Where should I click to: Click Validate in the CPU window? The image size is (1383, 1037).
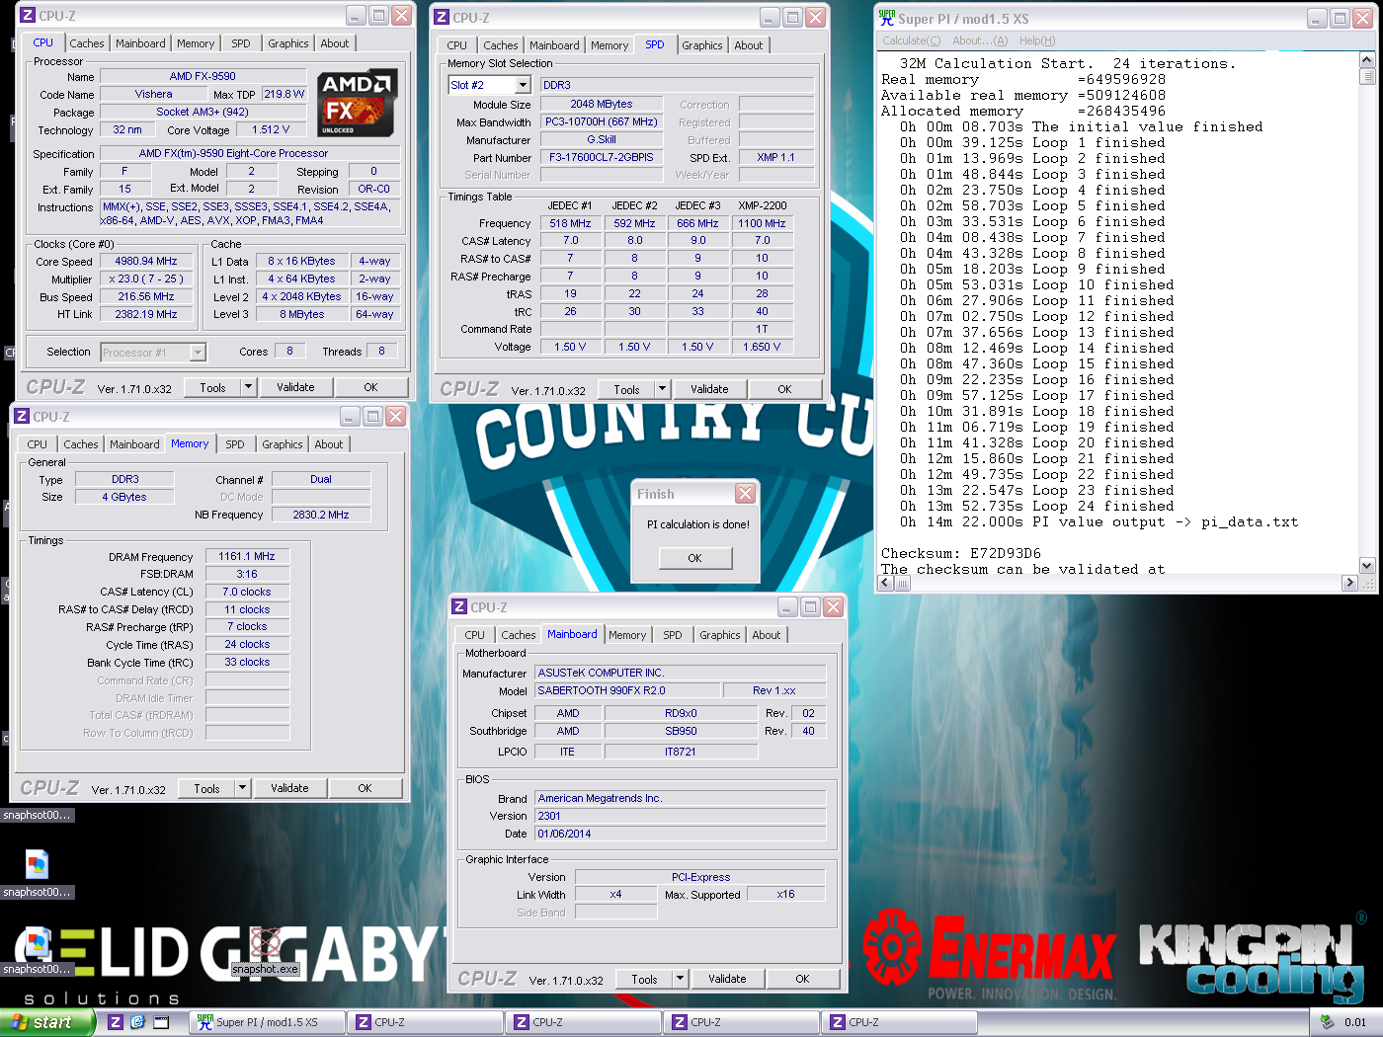(295, 387)
